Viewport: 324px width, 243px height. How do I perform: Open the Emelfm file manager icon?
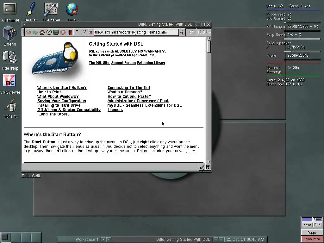9,33
